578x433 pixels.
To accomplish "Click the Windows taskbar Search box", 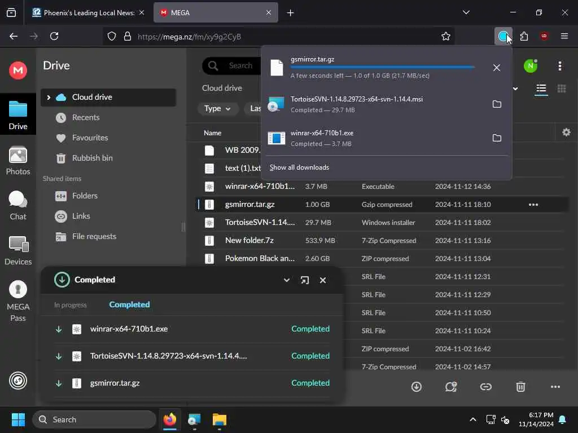I will [x=94, y=419].
